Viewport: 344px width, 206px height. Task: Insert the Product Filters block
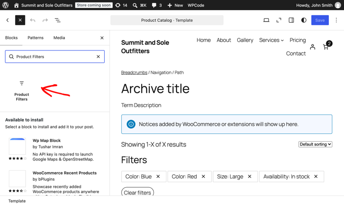click(x=21, y=91)
